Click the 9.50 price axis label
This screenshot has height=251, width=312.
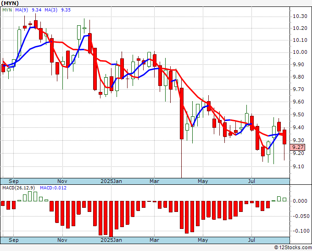pyautogui.click(x=299, y=114)
